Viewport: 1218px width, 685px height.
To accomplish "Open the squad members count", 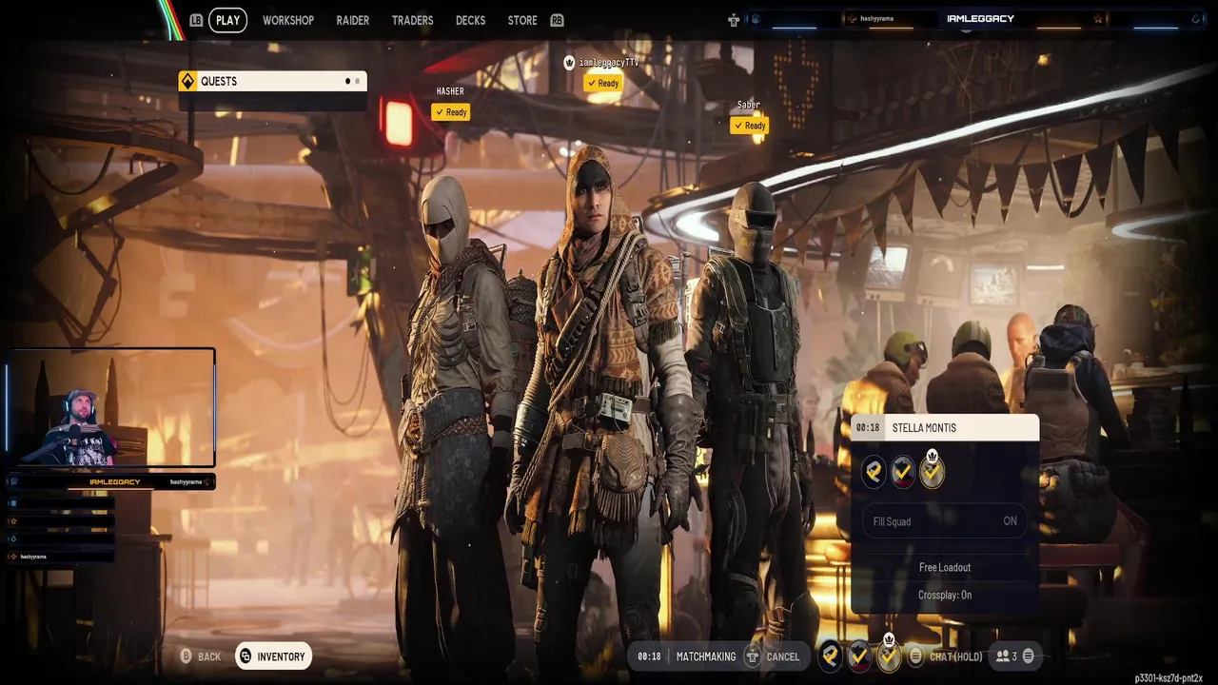I will pos(1006,656).
